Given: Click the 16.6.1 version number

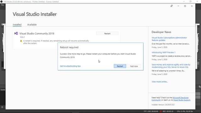Looking at the screenshot, I should pos(22,37).
